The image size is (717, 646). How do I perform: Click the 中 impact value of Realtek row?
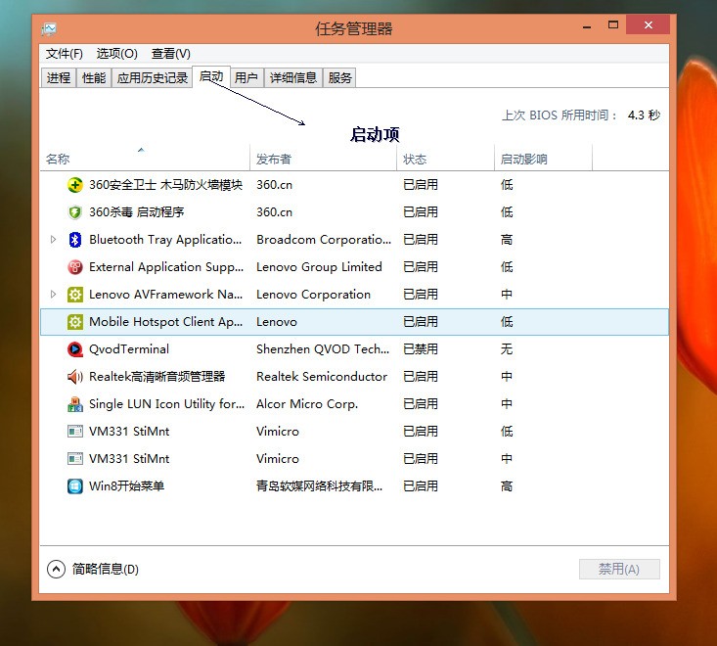506,377
